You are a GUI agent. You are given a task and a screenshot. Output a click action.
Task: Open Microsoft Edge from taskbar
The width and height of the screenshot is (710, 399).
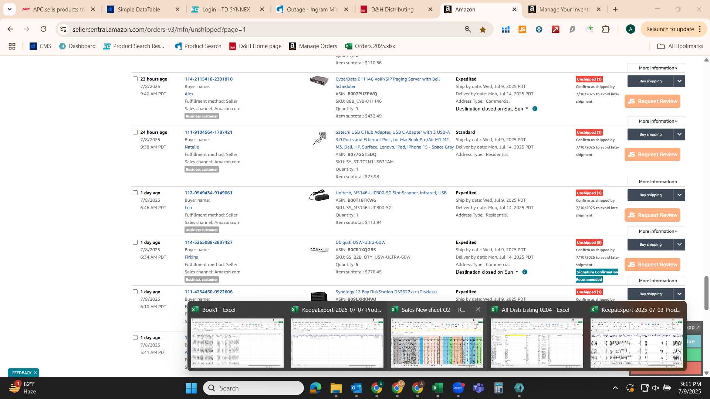[x=315, y=388]
